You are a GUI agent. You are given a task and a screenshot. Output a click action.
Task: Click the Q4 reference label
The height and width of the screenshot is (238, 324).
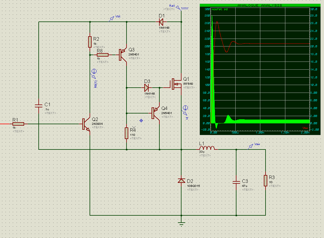(164, 108)
